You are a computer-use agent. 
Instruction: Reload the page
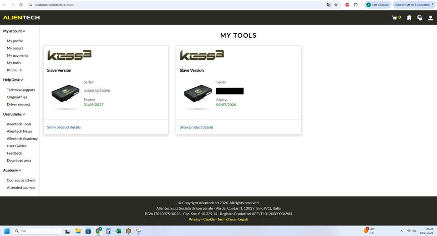[21, 5]
